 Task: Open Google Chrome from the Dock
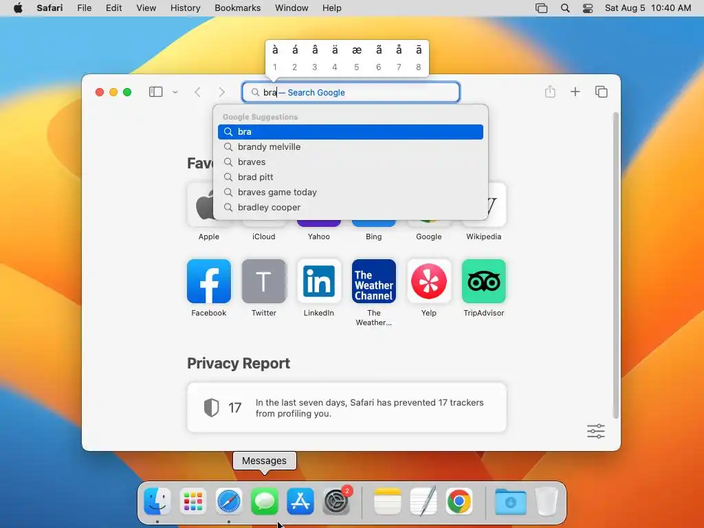pyautogui.click(x=459, y=501)
